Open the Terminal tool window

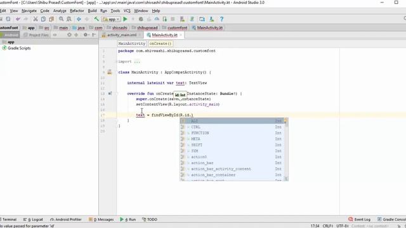[x=8, y=220]
